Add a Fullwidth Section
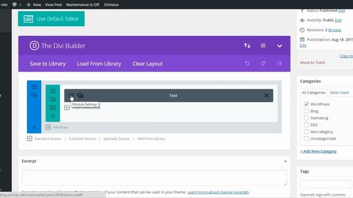The height and width of the screenshot is (198, 353). (82, 139)
